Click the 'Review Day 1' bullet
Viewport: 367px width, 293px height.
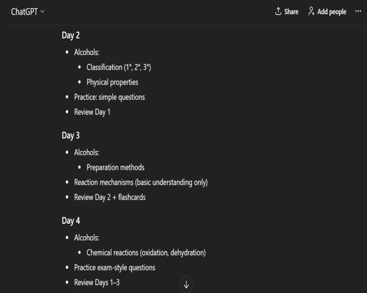click(x=92, y=111)
